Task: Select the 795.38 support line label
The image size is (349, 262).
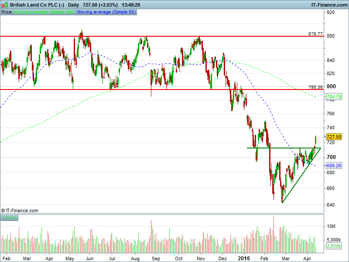Action: click(x=315, y=87)
